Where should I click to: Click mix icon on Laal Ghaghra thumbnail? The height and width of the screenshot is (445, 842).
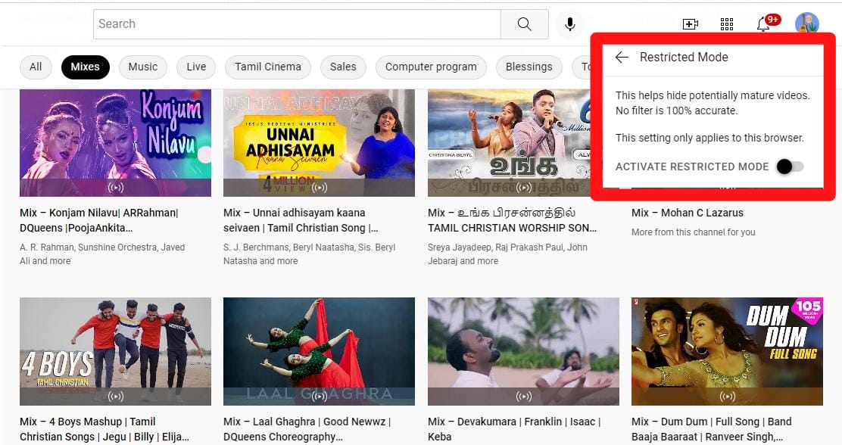(x=320, y=396)
